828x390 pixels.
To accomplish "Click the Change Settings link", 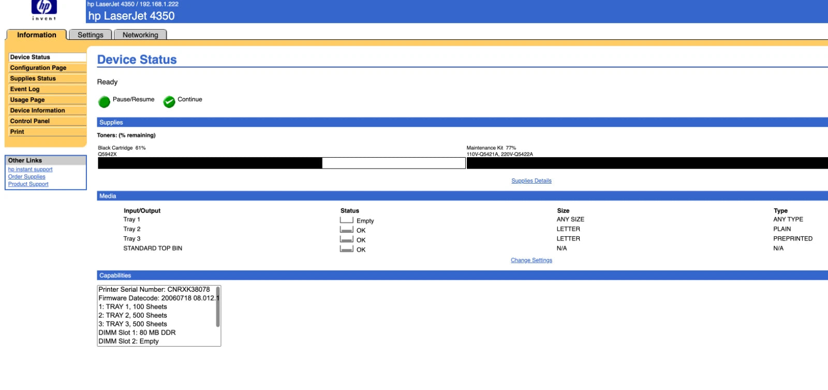I will point(531,260).
